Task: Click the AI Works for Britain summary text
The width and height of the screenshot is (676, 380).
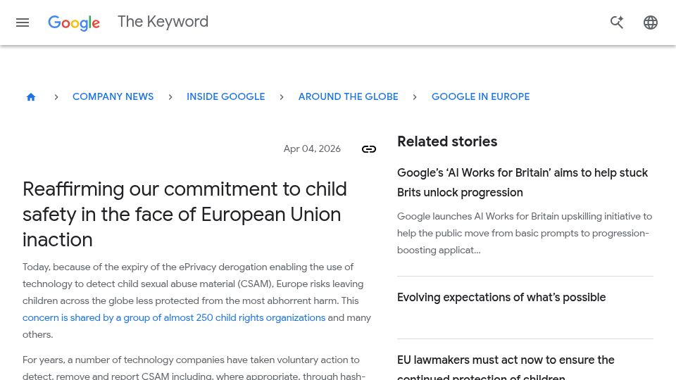Action: 525,233
